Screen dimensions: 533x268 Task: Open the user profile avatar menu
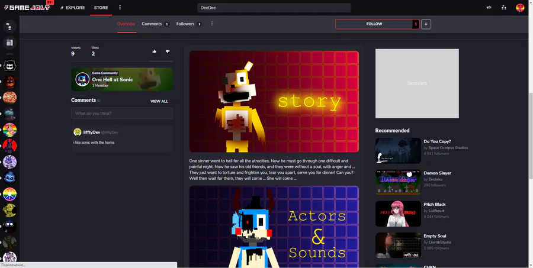[x=520, y=8]
